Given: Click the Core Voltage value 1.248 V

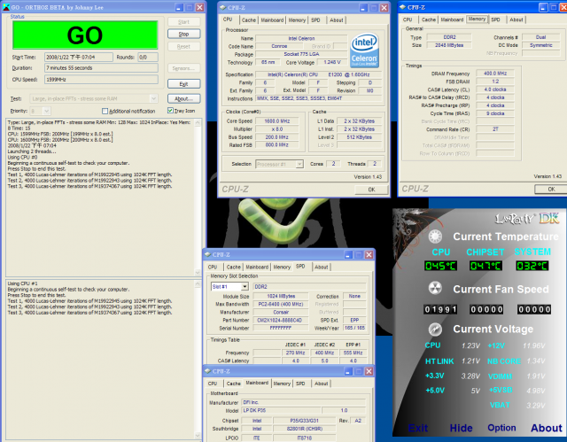Looking at the screenshot, I should [x=332, y=63].
